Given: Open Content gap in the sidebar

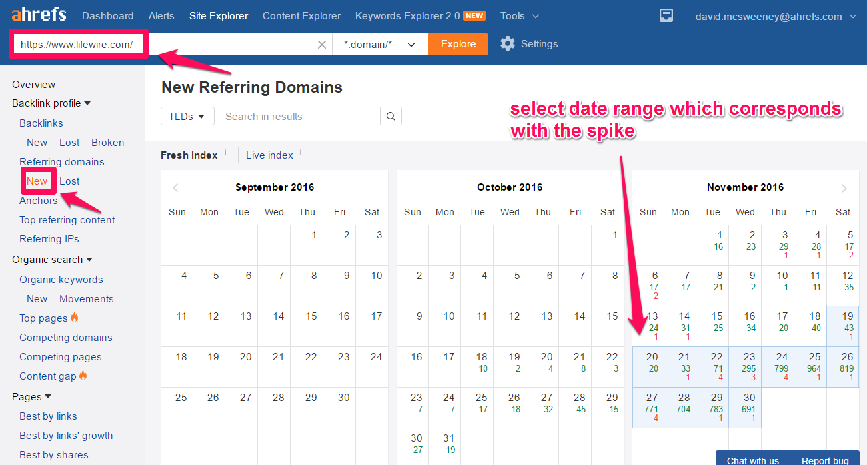Looking at the screenshot, I should (x=48, y=376).
